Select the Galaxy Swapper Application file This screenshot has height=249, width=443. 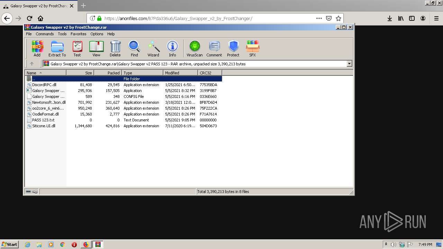pyautogui.click(x=124, y=91)
